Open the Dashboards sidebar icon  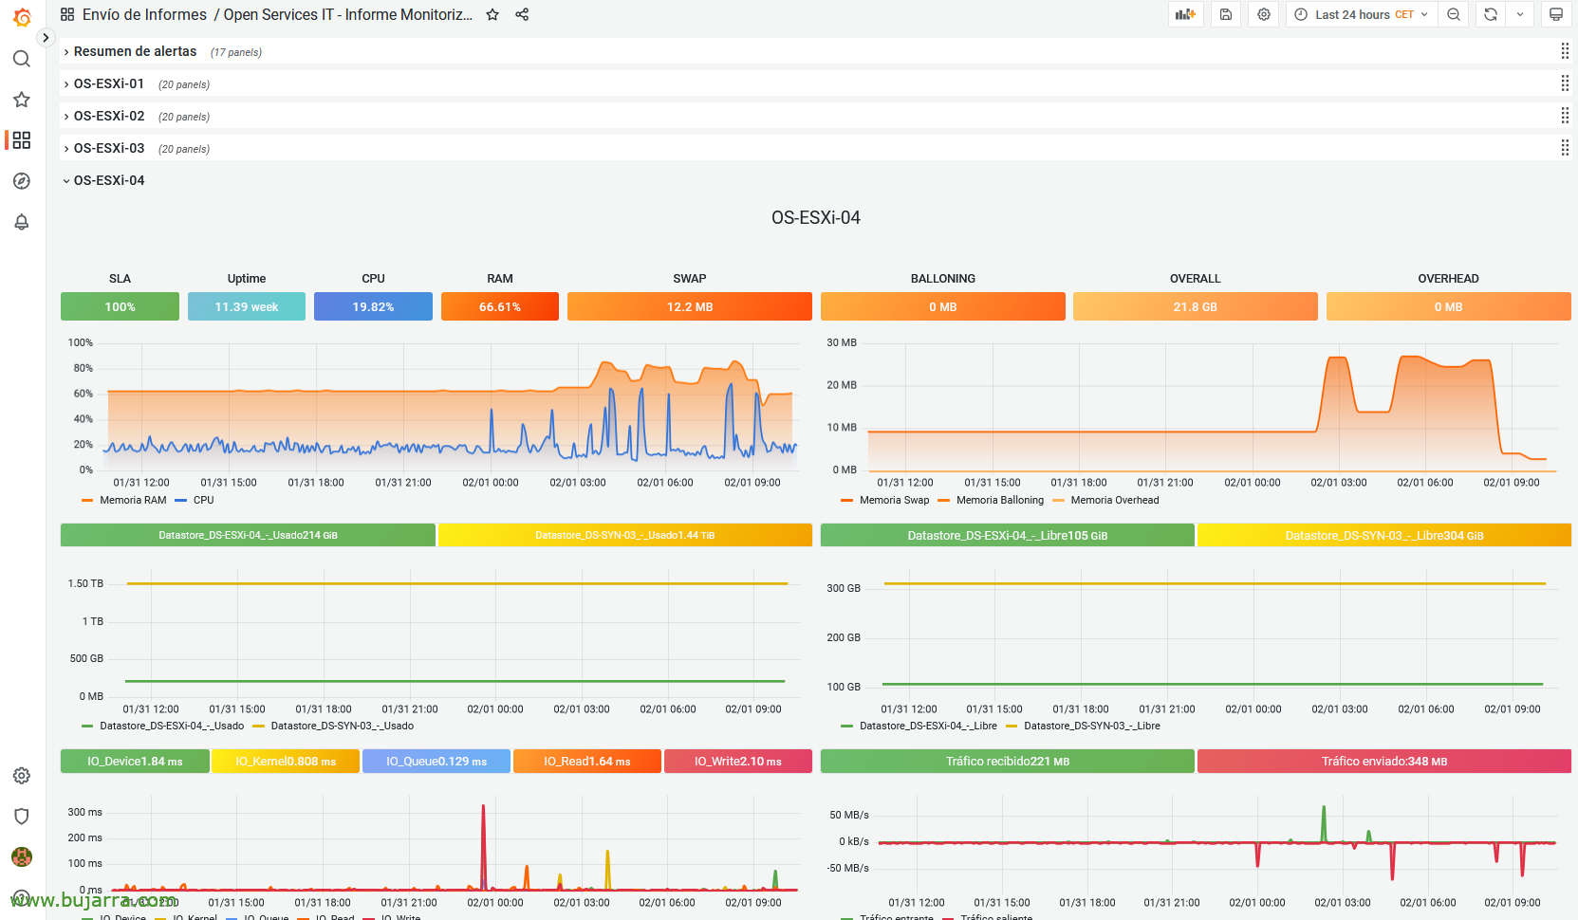(x=22, y=140)
